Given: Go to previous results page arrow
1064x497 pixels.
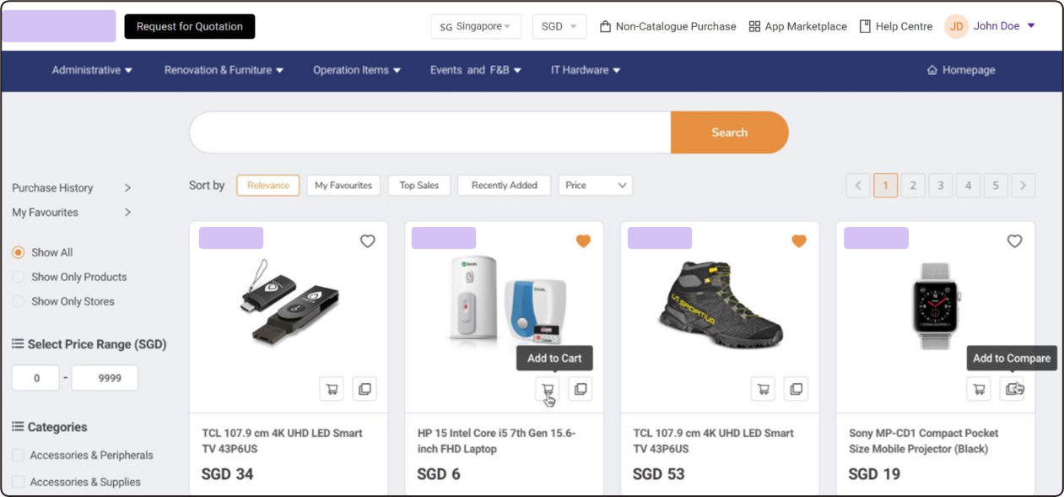Looking at the screenshot, I should (x=858, y=186).
